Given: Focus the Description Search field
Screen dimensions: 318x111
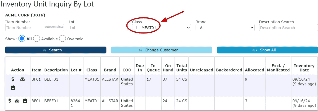Looking at the screenshot, I should pyautogui.click(x=288, y=27).
